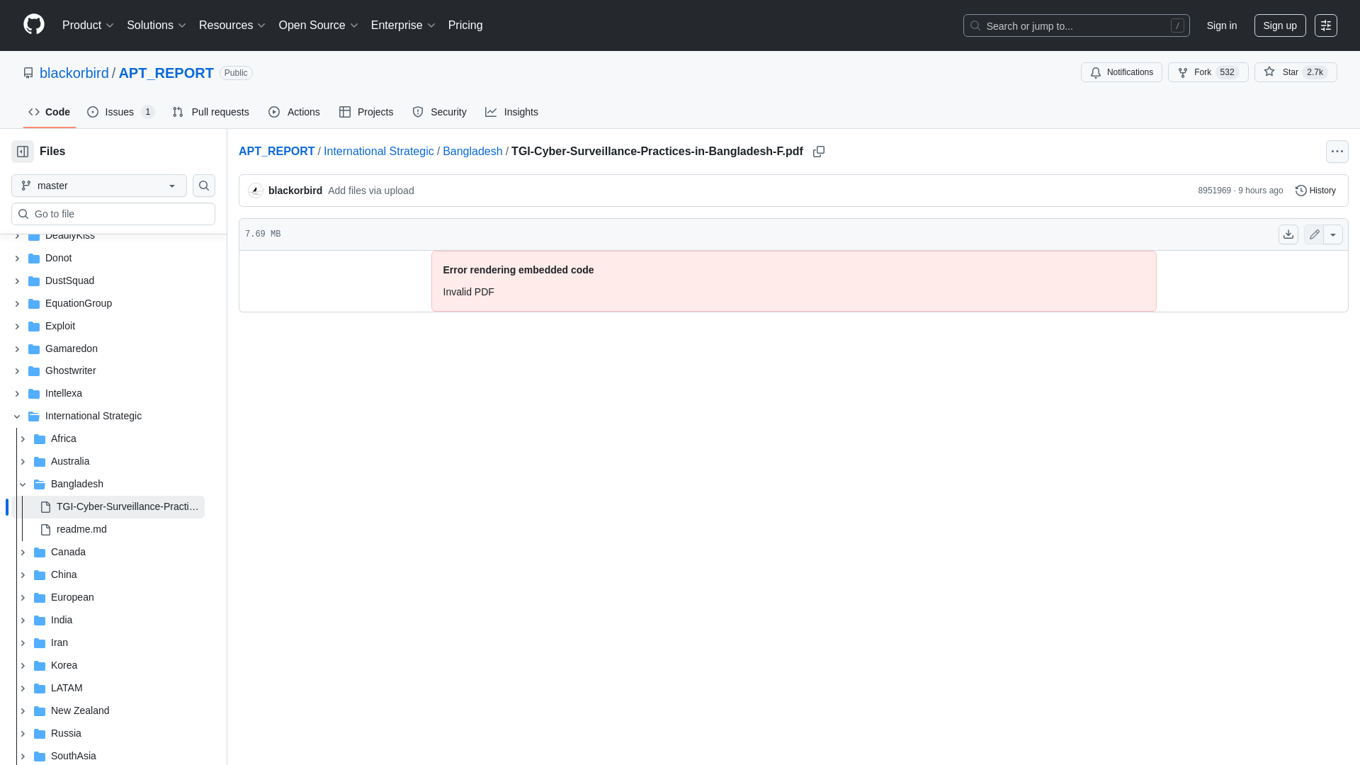Focus the Go to file field
Image resolution: width=1360 pixels, height=765 pixels.
[x=113, y=214]
